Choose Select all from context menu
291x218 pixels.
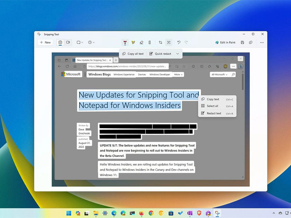(x=217, y=106)
